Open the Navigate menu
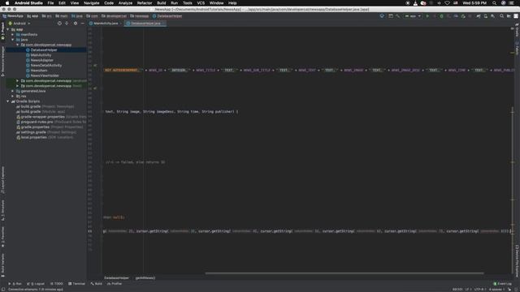Viewport: 520px width, 292px height. pos(92,3)
